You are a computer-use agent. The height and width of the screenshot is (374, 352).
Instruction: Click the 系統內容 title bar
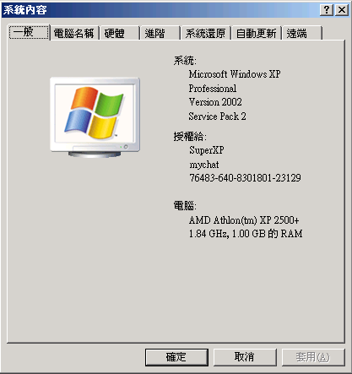pos(160,10)
